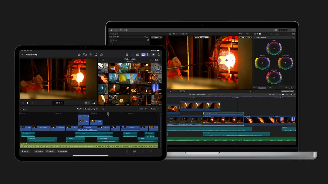The height and width of the screenshot is (184, 328).
Task: Tap the undo icon on iPad toolbar
Action: [x=127, y=55]
